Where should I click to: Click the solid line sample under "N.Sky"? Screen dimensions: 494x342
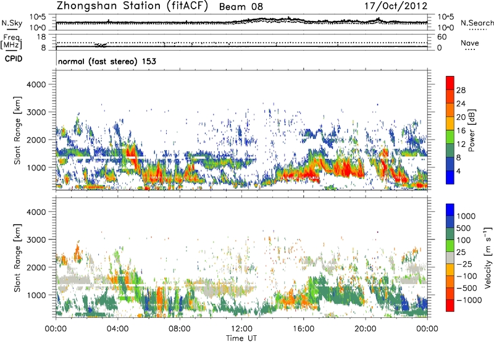coord(12,29)
